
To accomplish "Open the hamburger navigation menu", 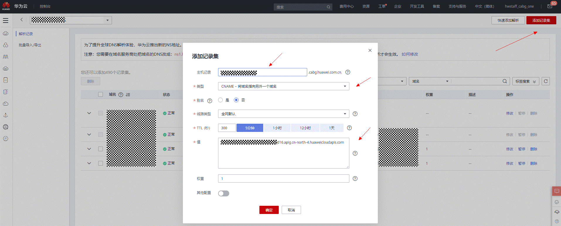I will (6, 21).
